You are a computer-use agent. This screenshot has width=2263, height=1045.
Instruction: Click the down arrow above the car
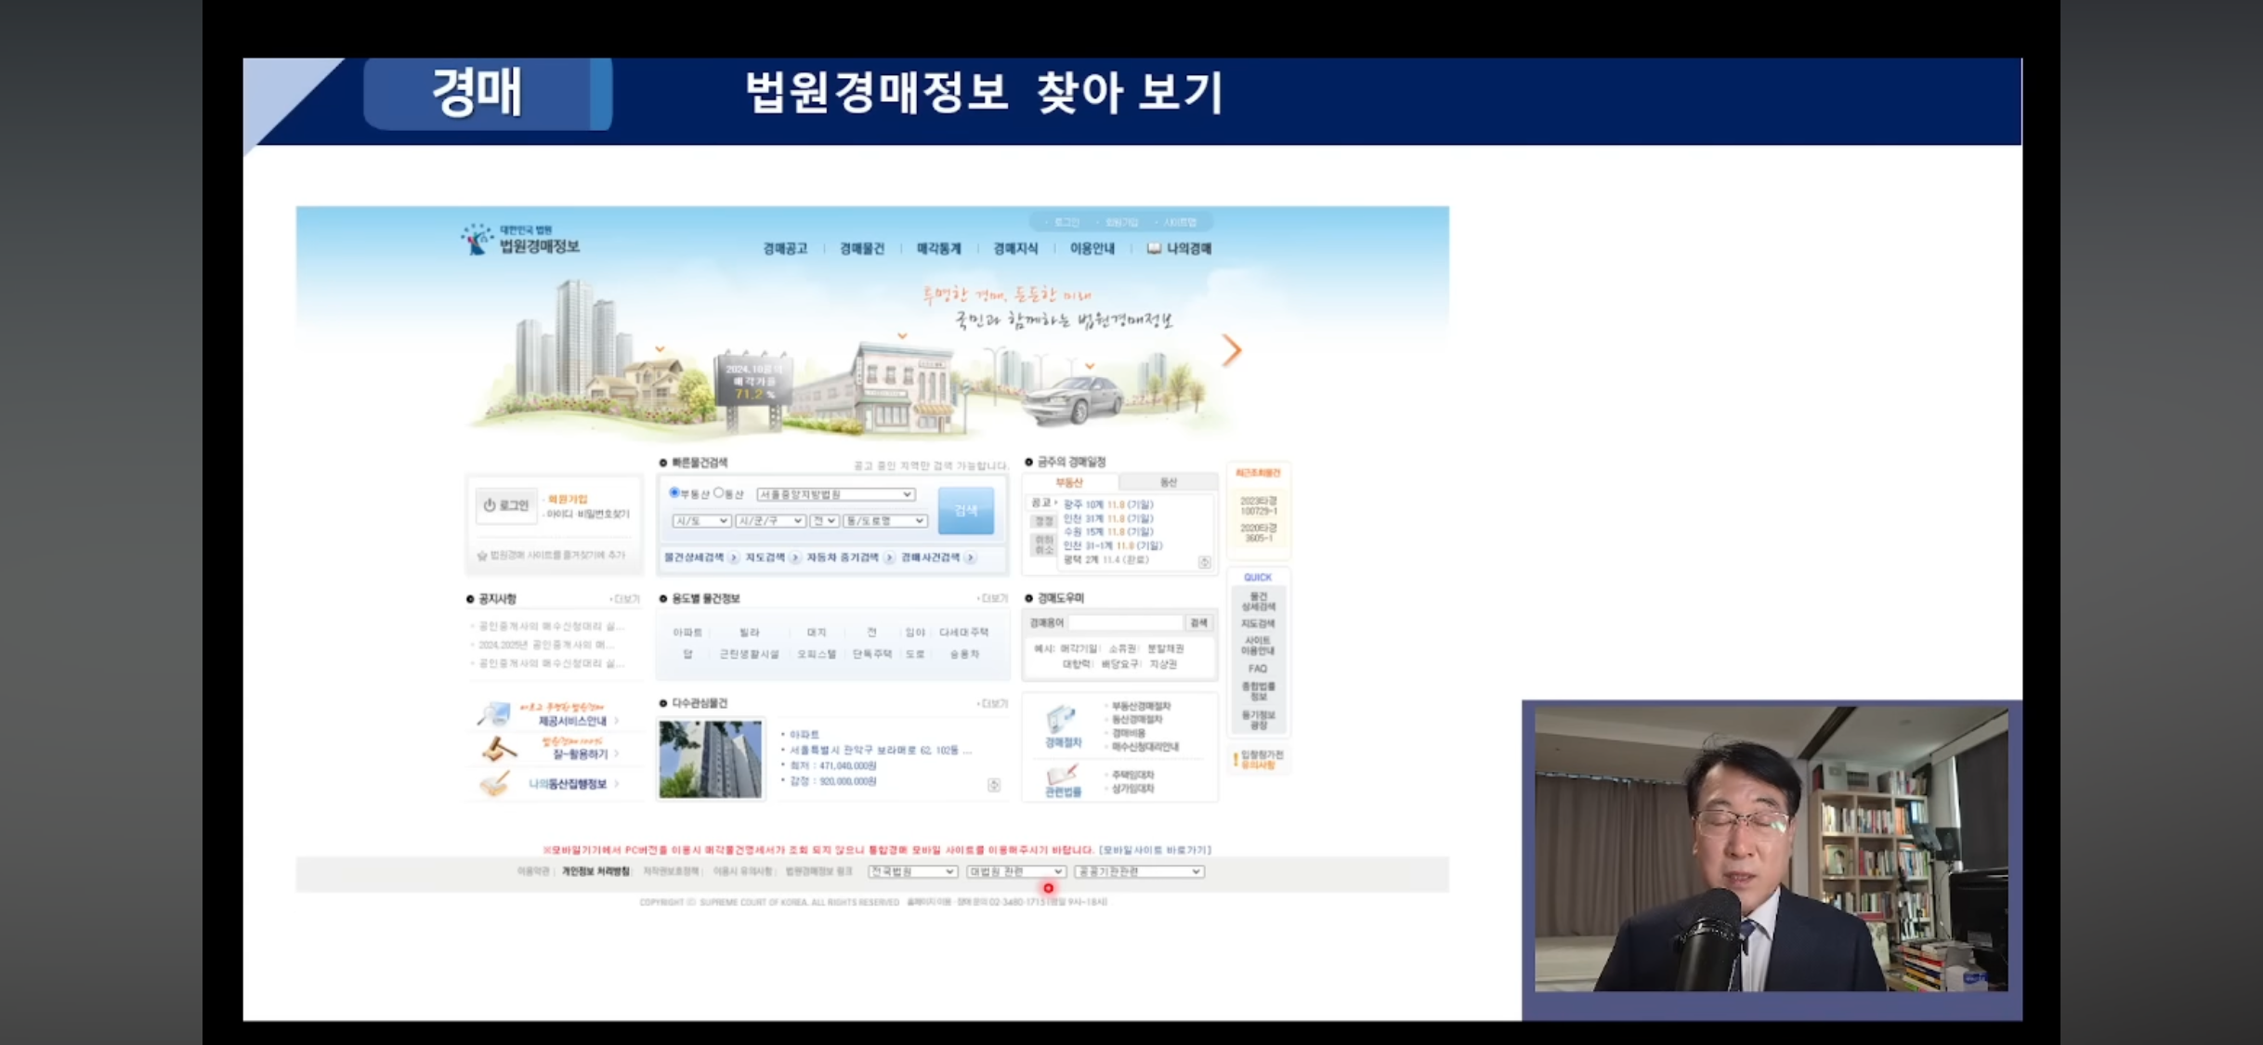pyautogui.click(x=1090, y=367)
